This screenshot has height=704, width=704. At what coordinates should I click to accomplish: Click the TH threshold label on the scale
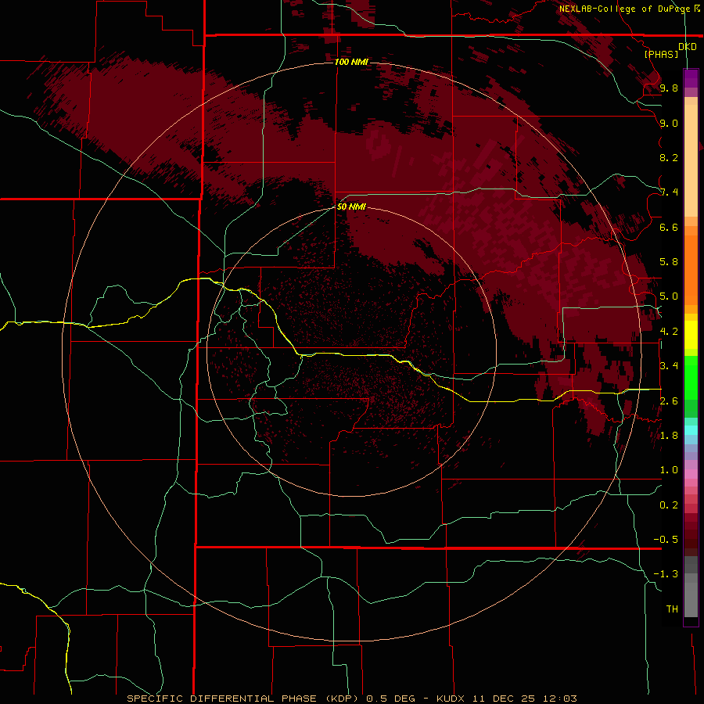pyautogui.click(x=672, y=609)
